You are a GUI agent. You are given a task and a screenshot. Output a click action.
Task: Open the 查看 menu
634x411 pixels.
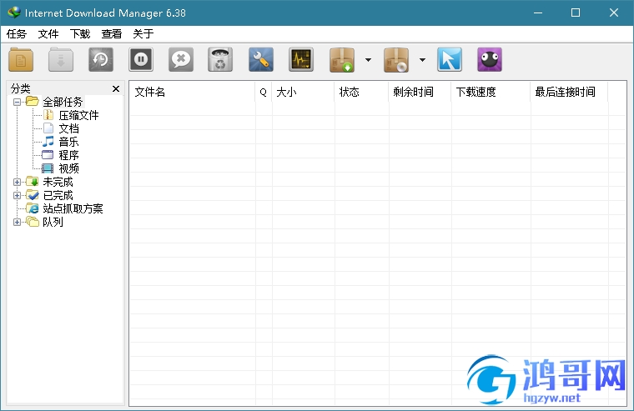point(112,34)
